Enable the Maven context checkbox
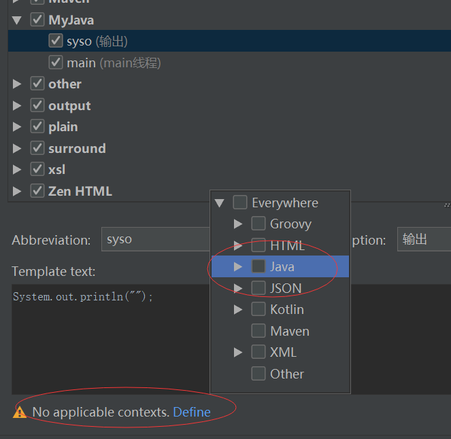Image resolution: width=451 pixels, height=439 pixels. pyautogui.click(x=258, y=331)
